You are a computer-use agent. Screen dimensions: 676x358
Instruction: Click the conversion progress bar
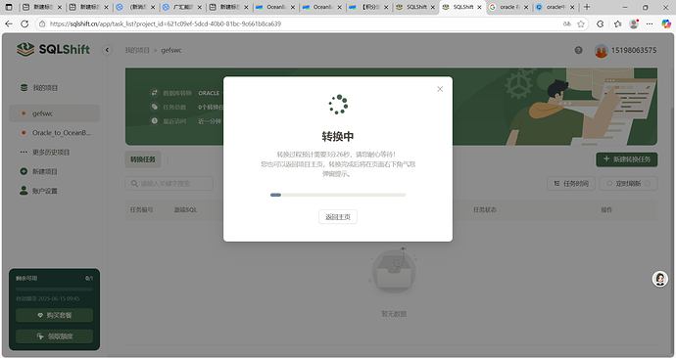click(x=338, y=195)
